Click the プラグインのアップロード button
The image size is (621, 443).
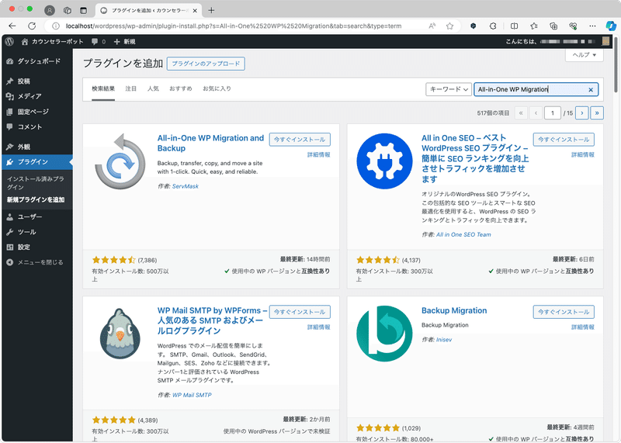coord(206,64)
